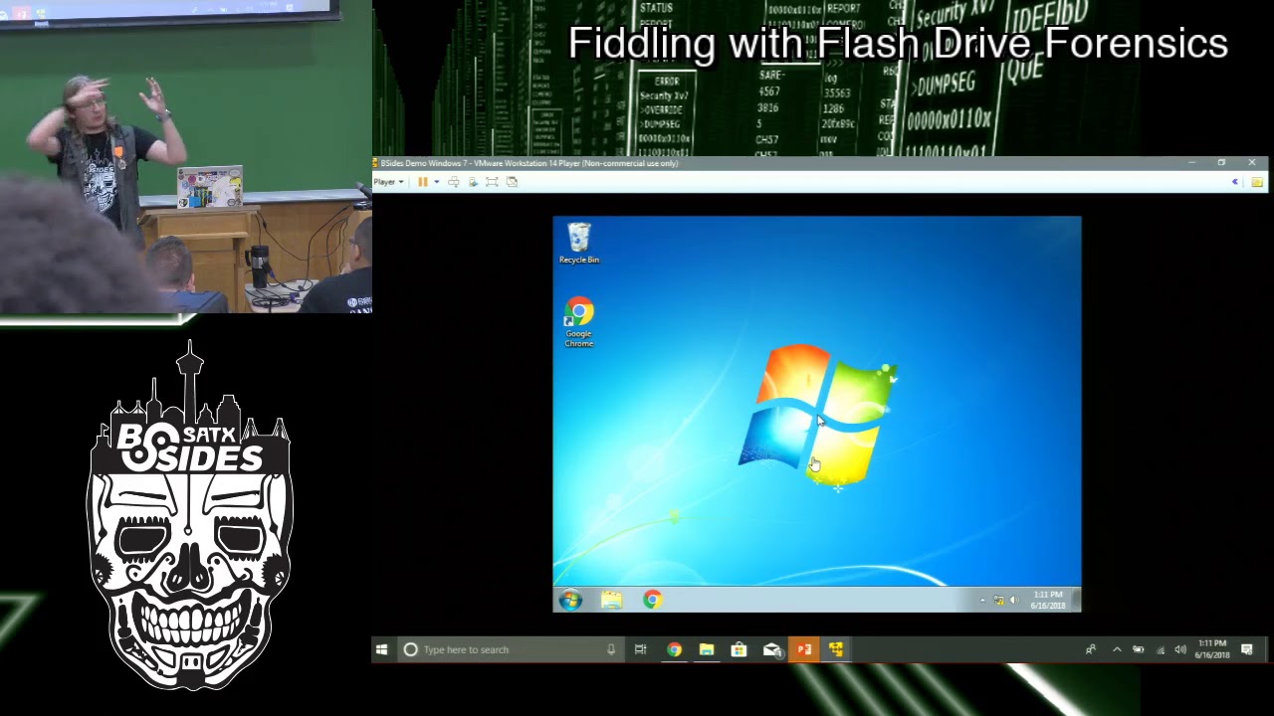Click volume icon in Windows 7 tray
This screenshot has height=716, width=1274.
pos(1014,600)
